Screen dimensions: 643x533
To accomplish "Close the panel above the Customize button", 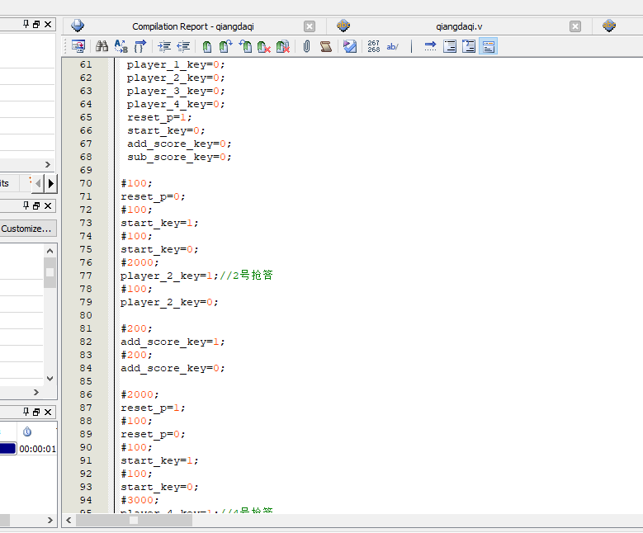I will (48, 205).
